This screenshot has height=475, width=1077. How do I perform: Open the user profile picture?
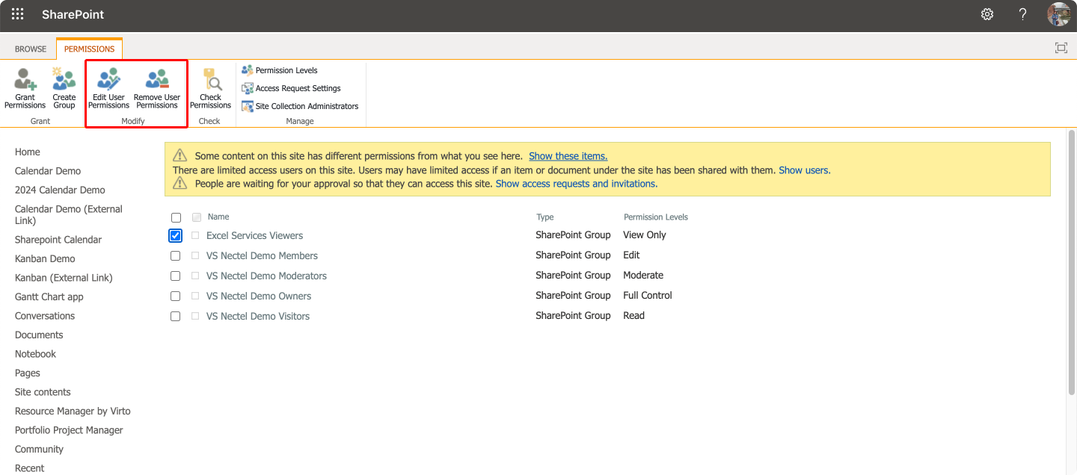(1058, 14)
